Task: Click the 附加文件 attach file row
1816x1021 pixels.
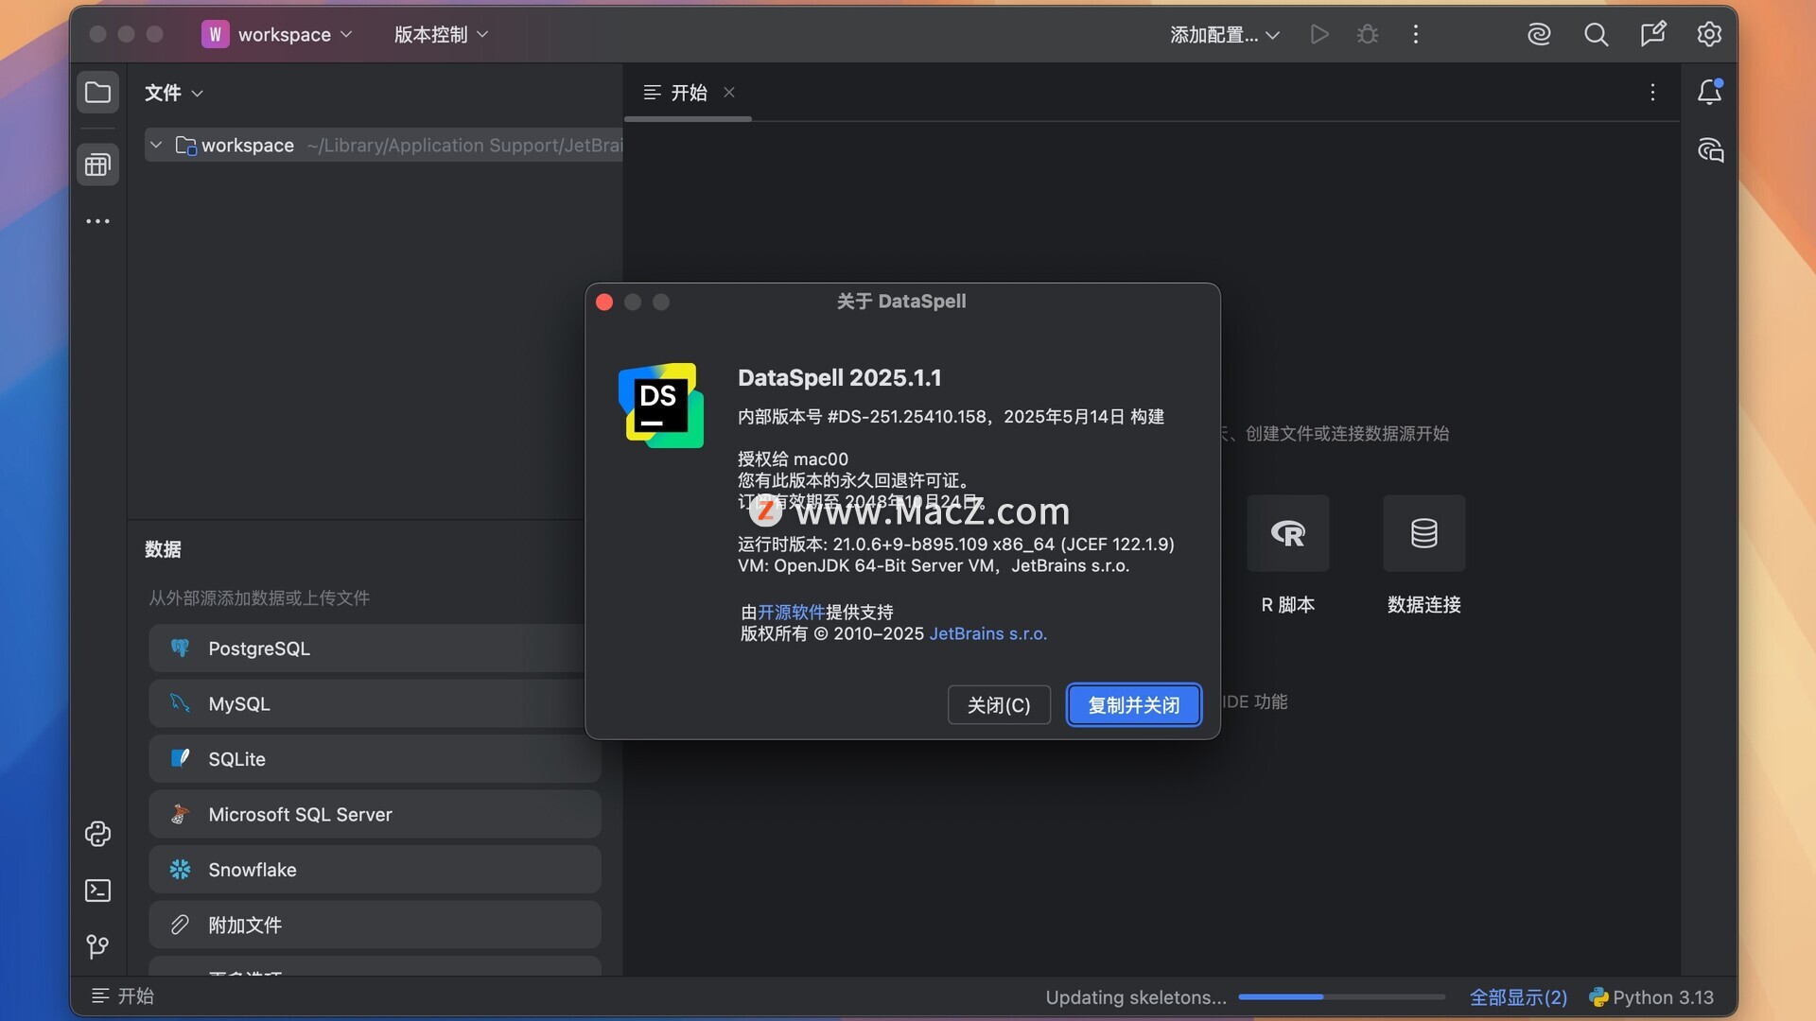Action: coord(375,925)
